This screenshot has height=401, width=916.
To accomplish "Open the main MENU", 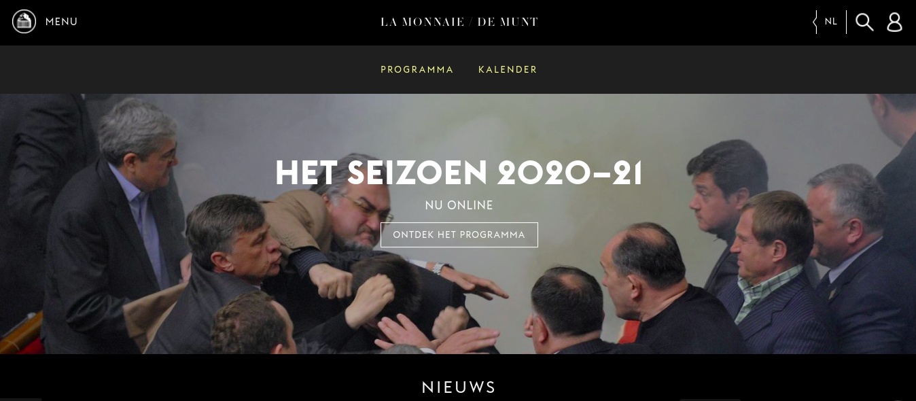I will coord(61,22).
